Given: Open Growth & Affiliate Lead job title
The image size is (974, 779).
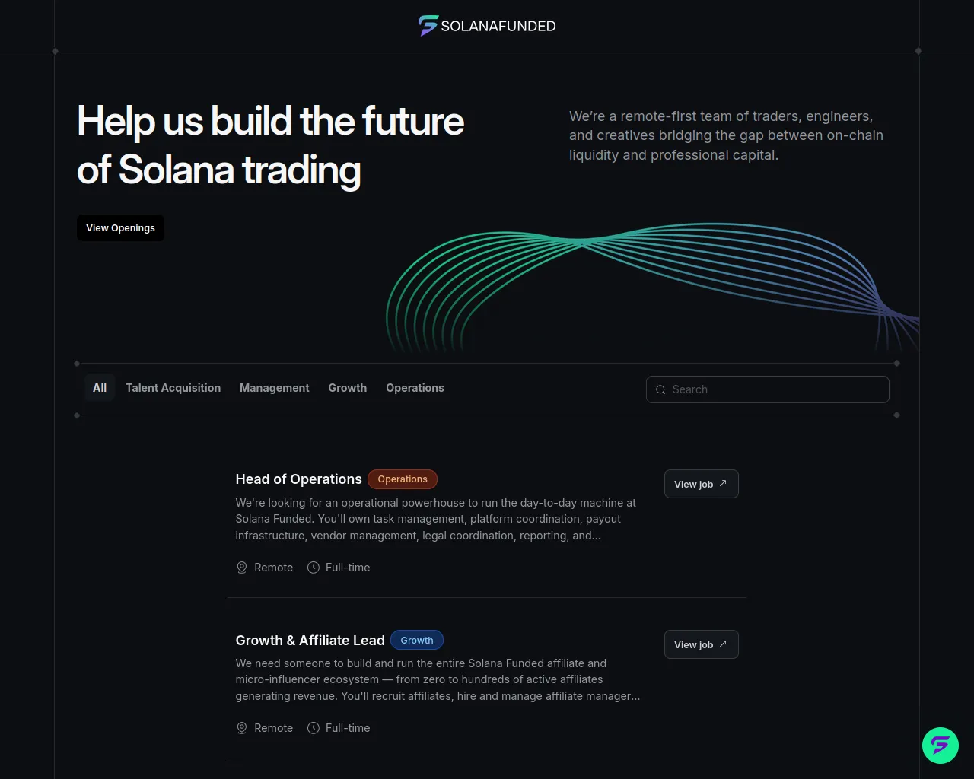Looking at the screenshot, I should point(310,641).
